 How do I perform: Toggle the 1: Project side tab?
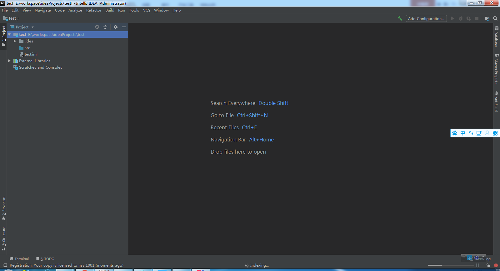pyautogui.click(x=3, y=36)
